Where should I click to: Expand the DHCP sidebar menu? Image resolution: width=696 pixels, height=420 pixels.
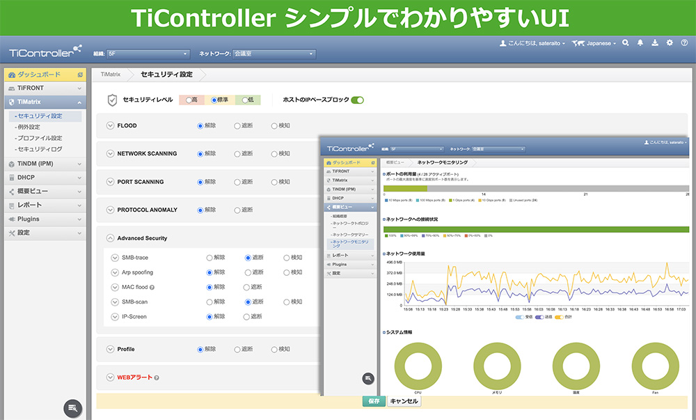(44, 178)
